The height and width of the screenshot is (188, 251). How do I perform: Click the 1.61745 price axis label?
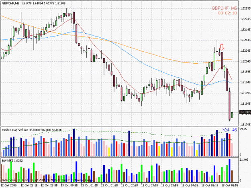click(245, 124)
